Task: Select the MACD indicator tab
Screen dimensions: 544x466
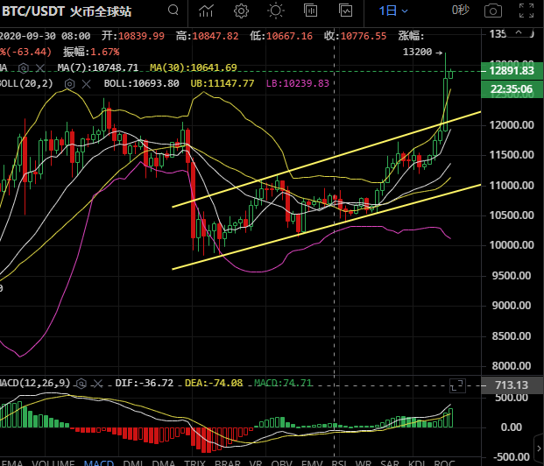Action: tap(99, 462)
